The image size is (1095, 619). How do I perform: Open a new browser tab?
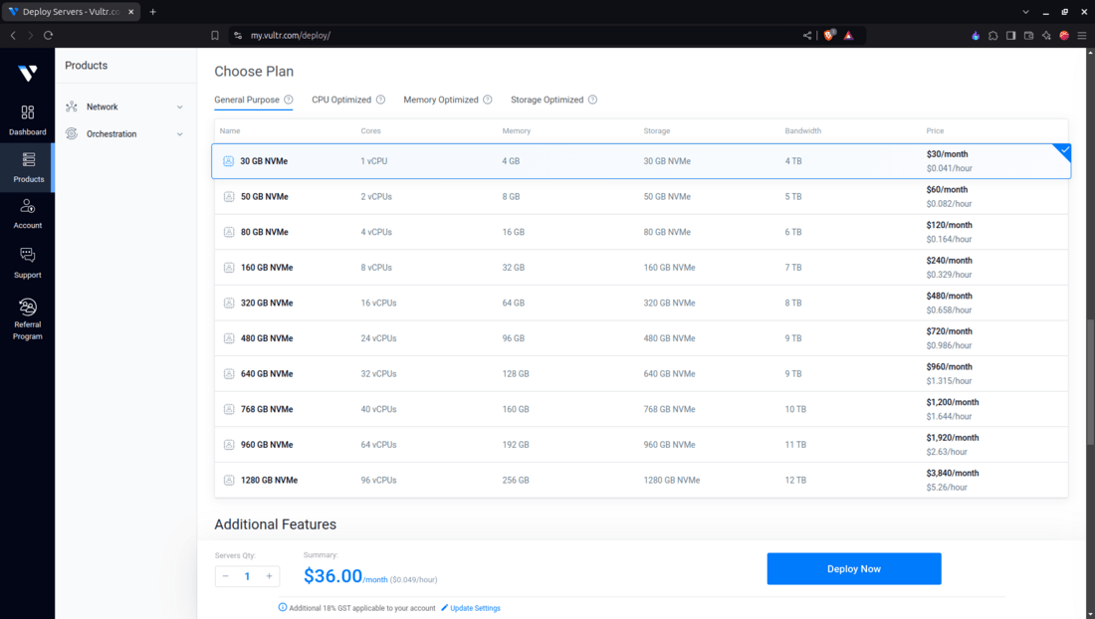coord(153,12)
